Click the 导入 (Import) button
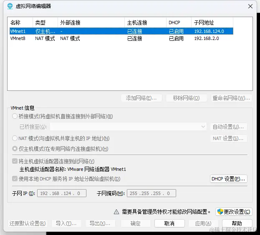Image resolution: width=260 pixels, height=235 pixels. point(66,223)
